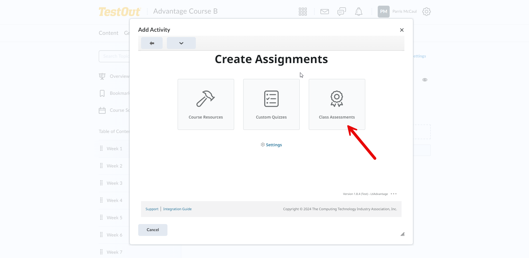
Task: Open the course selector grid icon
Action: (303, 12)
